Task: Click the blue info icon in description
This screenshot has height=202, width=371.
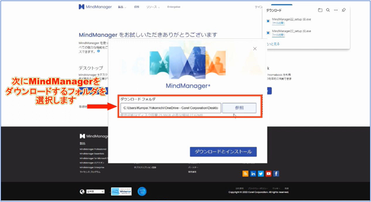Action: 98,51
